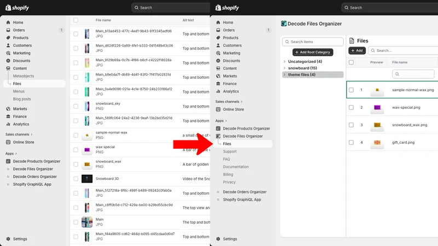The height and width of the screenshot is (246, 438).
Task: Check the snowboard_wax.png row checkbox
Action: pos(351,125)
